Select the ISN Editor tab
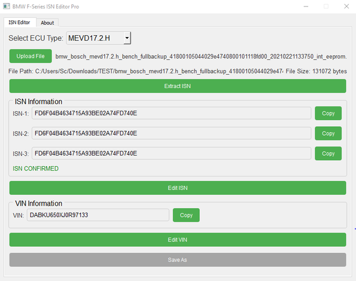The width and height of the screenshot is (356, 281). click(x=20, y=22)
